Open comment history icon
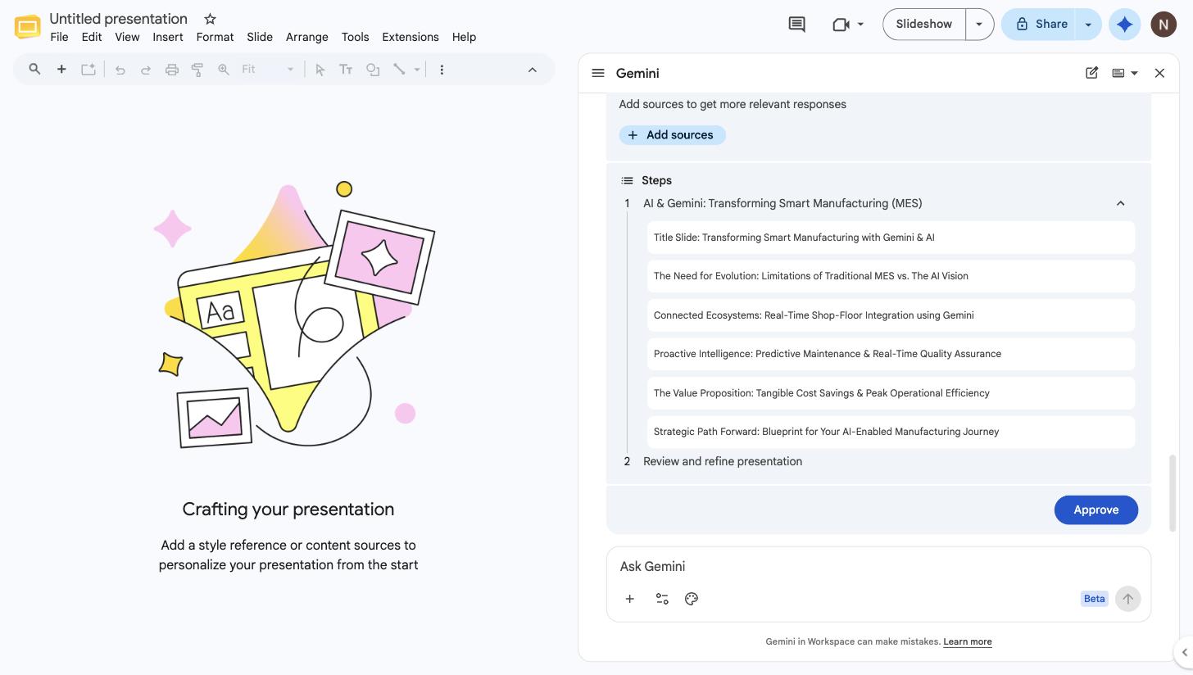The width and height of the screenshot is (1193, 675). click(796, 25)
